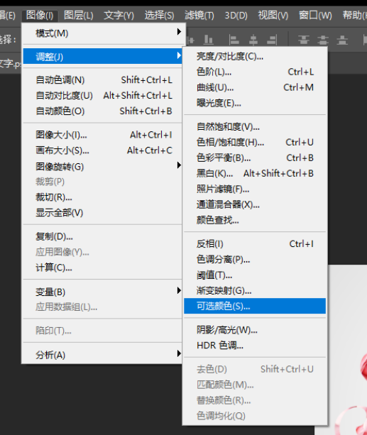The width and height of the screenshot is (367, 435).
Task: Click the align left edges icon
Action: [x=234, y=40]
